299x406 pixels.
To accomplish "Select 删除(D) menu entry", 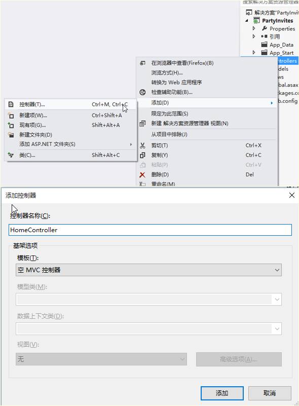I will 207,175.
